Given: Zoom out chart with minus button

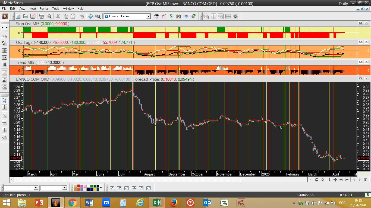Looking at the screenshot, I should (341, 180).
